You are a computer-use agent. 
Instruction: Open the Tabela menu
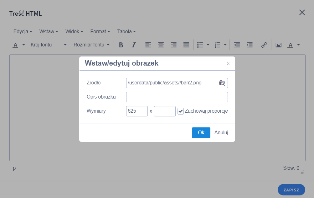tap(126, 31)
